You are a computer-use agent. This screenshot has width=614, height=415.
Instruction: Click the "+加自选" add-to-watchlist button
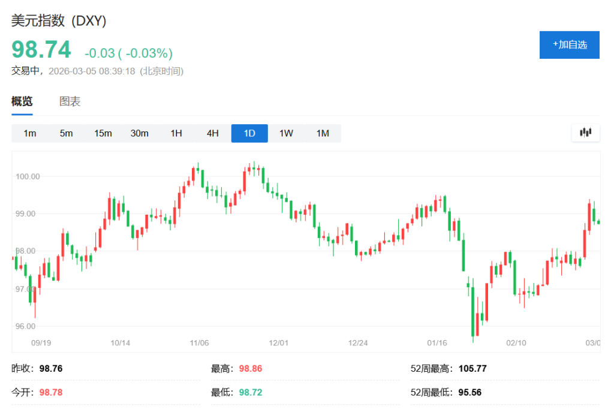click(569, 44)
